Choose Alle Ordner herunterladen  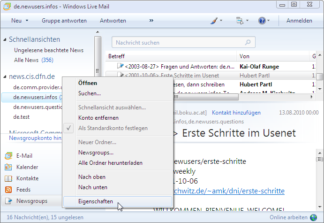coord(118,163)
